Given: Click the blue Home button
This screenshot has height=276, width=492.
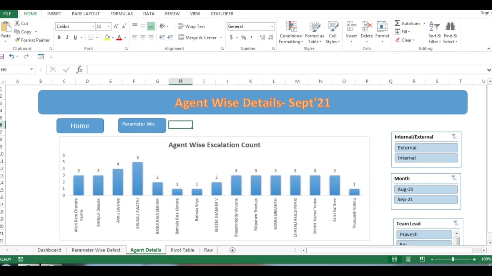Looking at the screenshot, I should [x=80, y=126].
